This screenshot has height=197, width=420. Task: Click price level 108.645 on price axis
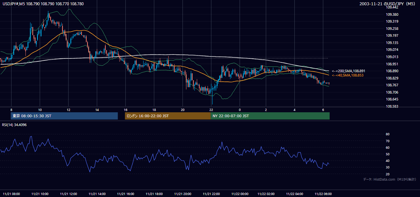click(392, 99)
